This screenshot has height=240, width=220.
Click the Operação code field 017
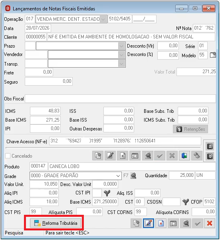pyautogui.click(x=30, y=19)
